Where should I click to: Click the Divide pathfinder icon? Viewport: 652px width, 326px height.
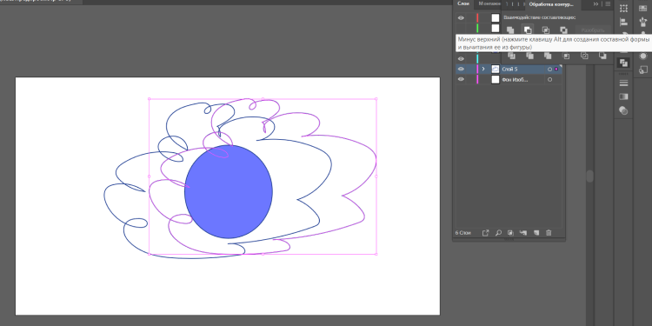tap(511, 56)
